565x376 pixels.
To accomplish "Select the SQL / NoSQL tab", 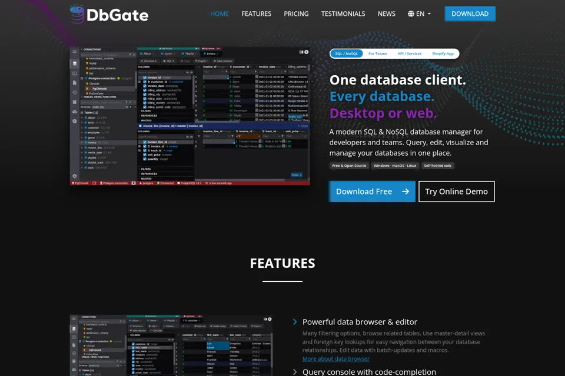I will pyautogui.click(x=346, y=53).
